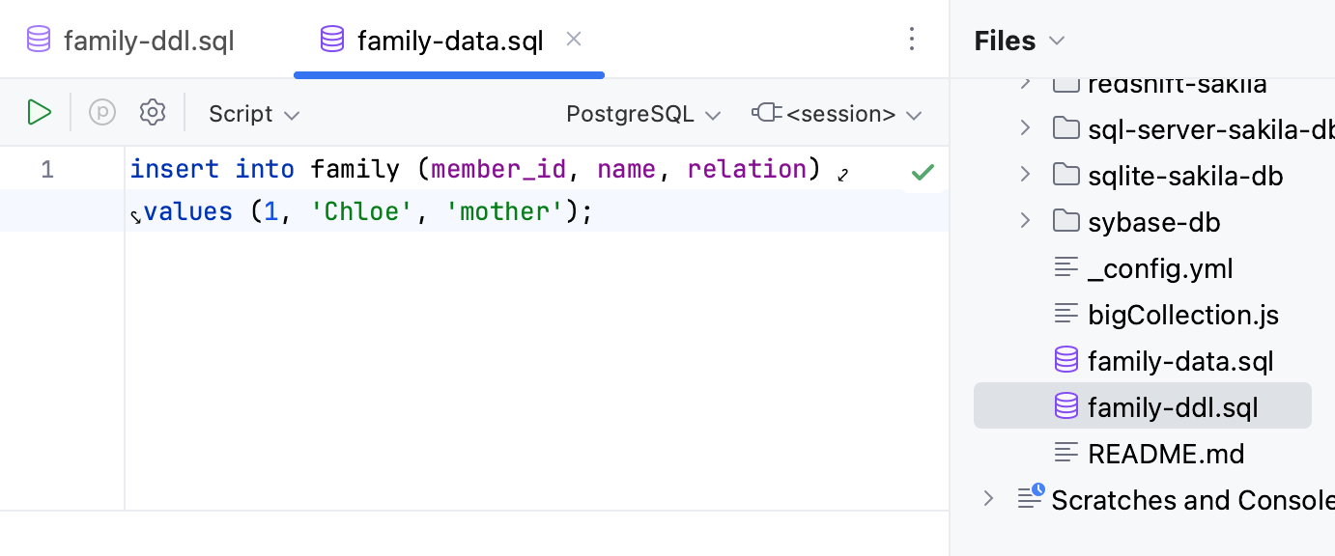Click the Scratches and Consoles icon
Screen dimensions: 1335x556
(x=1029, y=499)
